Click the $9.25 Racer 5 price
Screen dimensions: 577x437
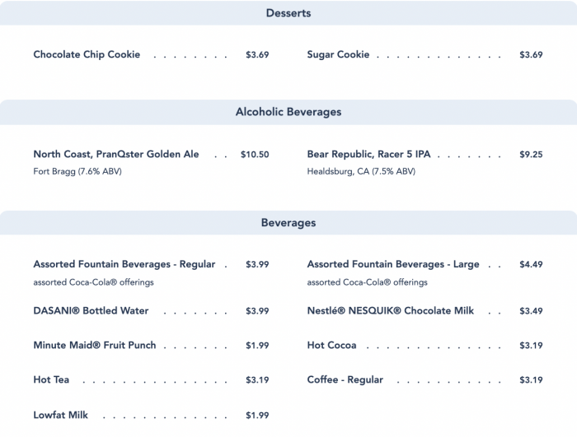pos(531,155)
